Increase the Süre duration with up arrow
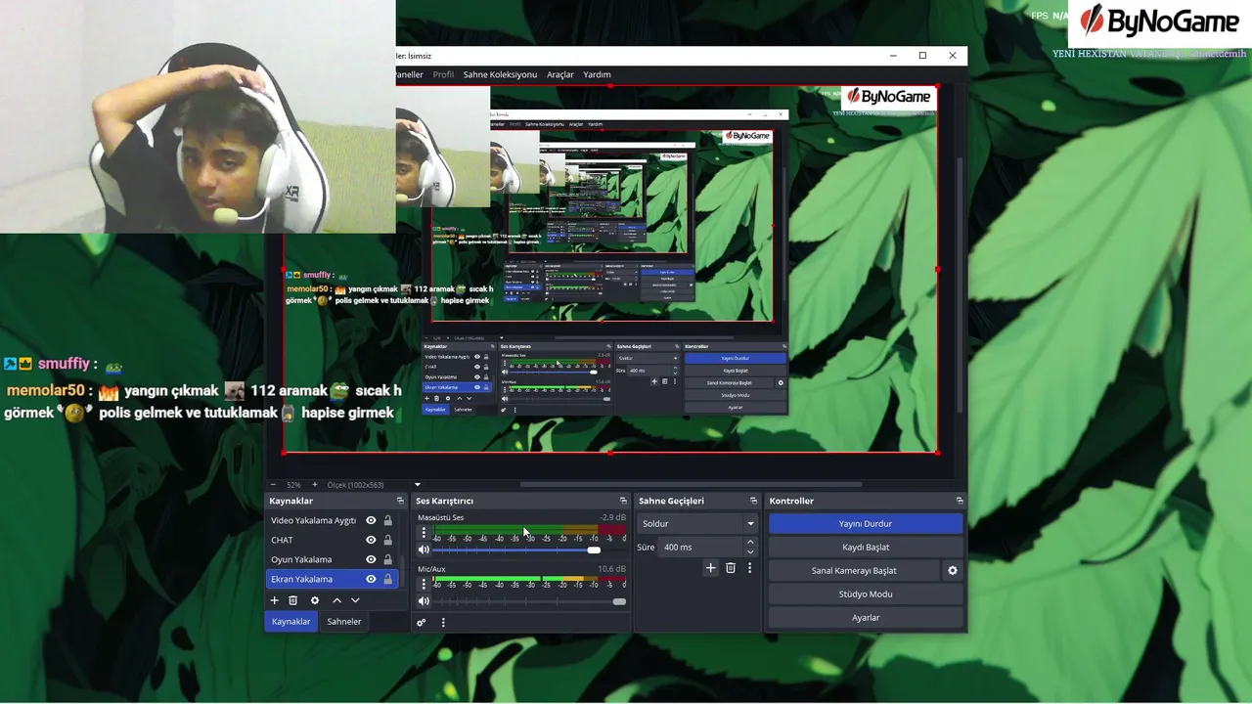Screen dimensions: 1252x704 click(750, 543)
